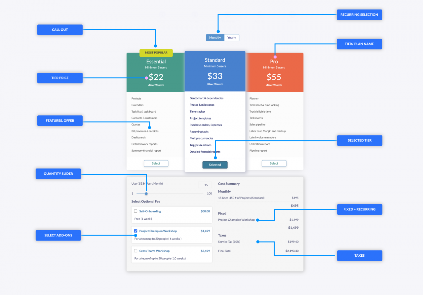Click the Selected button under Standard plan

coord(215,165)
